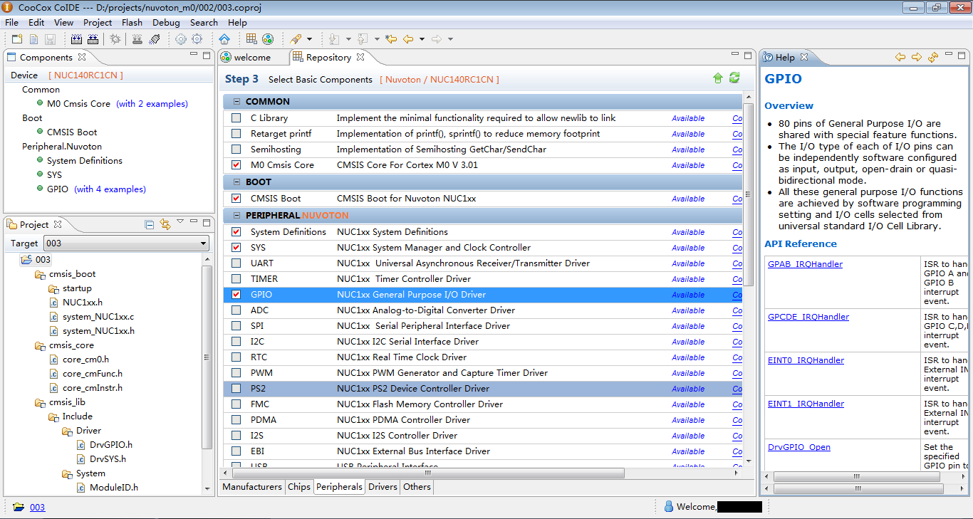Viewport: 973px width, 519px height.
Task: Open the Flash menu
Action: click(x=132, y=22)
